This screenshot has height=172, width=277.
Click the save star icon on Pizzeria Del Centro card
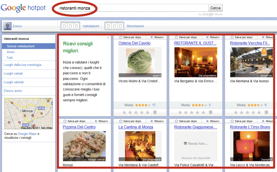[65, 121]
